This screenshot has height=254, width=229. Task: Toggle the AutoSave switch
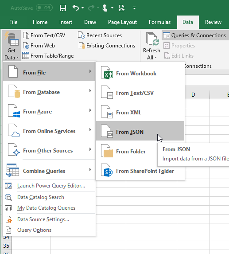point(44,8)
